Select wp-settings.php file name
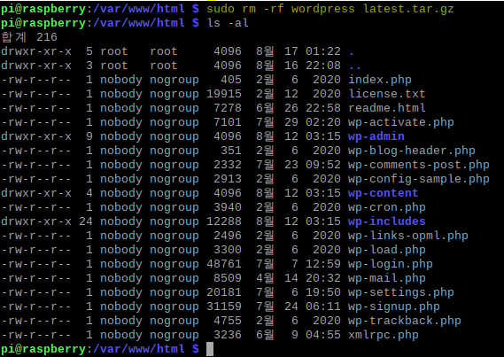The image size is (504, 357). pyautogui.click(x=401, y=292)
